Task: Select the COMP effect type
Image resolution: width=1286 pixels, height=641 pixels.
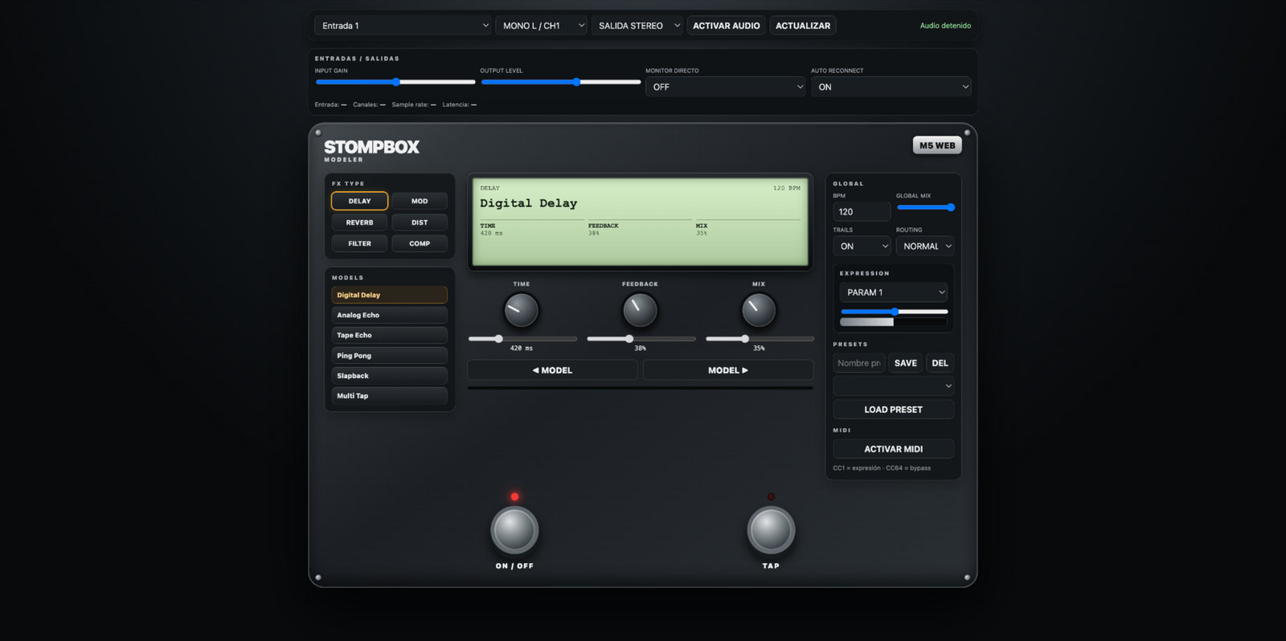Action: click(420, 243)
